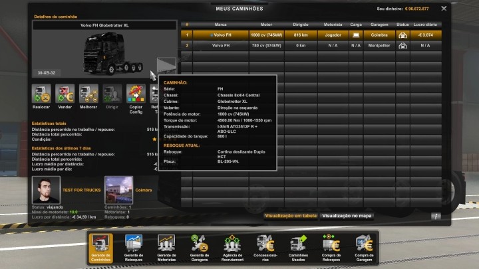Sort by Carga column header

[356, 25]
